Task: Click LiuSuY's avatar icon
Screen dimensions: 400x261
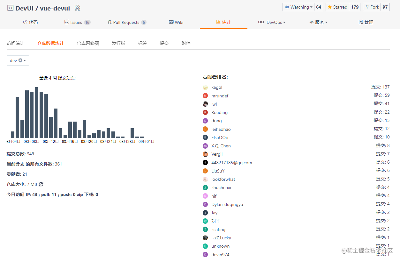Action: click(x=205, y=171)
